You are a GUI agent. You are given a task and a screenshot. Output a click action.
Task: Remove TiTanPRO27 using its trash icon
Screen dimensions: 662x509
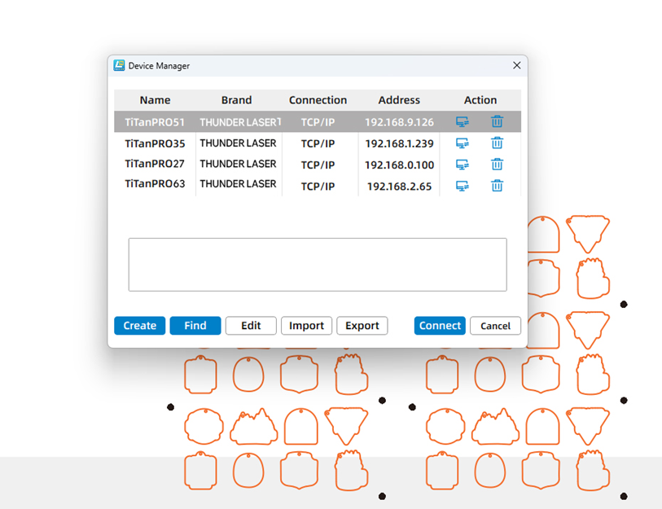497,165
